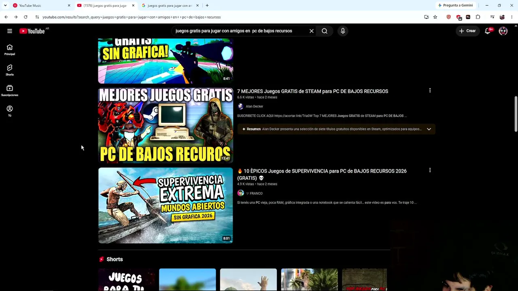
Task: Open the JUEGOS PARA TU short thumbnail
Action: [x=127, y=280]
